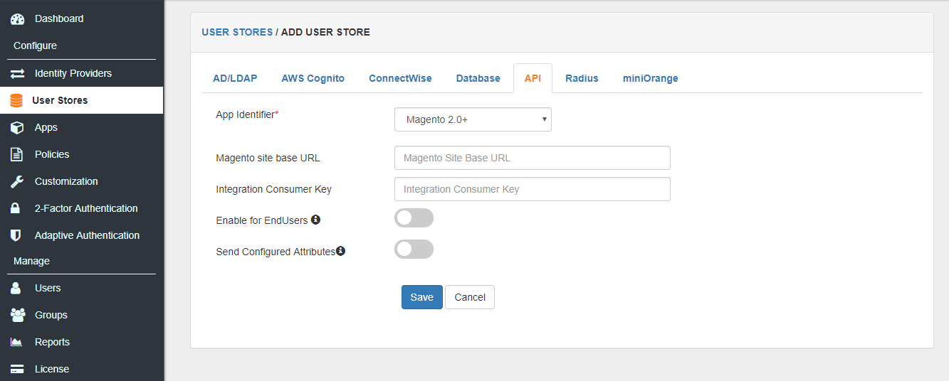This screenshot has height=381, width=949.
Task: Click info icon beside Send Configured Attributes
Action: [x=340, y=251]
